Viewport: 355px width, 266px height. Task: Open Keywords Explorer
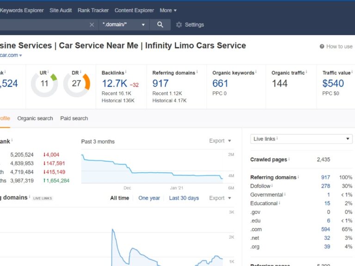point(22,11)
